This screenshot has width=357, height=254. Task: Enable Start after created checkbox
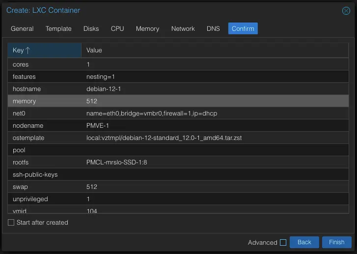click(x=11, y=223)
